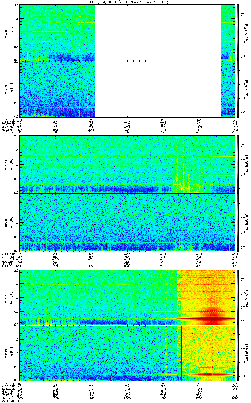The image size is (251, 403).
Task: Click the PSD [nT²/Hz] label beside THA BL
Action: point(247,33)
